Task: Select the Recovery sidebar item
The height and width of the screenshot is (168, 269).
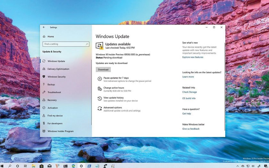Action: pyautogui.click(x=52, y=100)
